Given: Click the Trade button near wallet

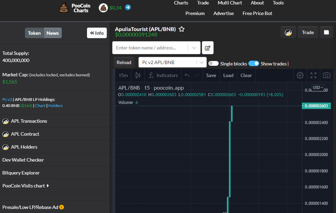Looking at the screenshot, I should (308, 32).
